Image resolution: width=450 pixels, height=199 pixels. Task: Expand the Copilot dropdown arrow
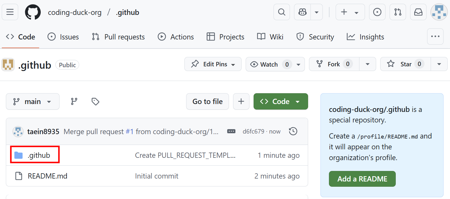317,12
